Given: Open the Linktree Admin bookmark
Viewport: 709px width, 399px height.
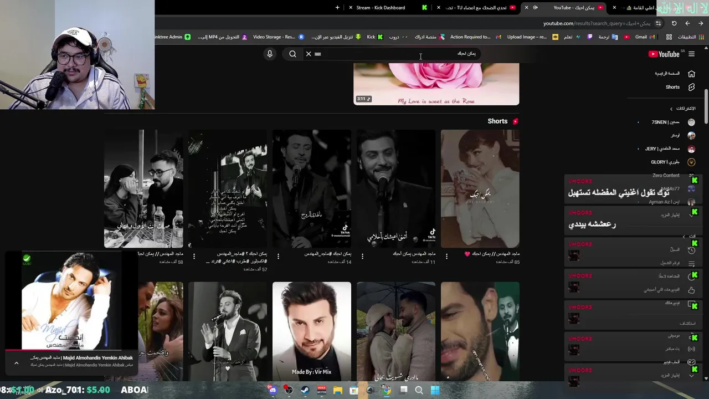Looking at the screenshot, I should coord(172,37).
